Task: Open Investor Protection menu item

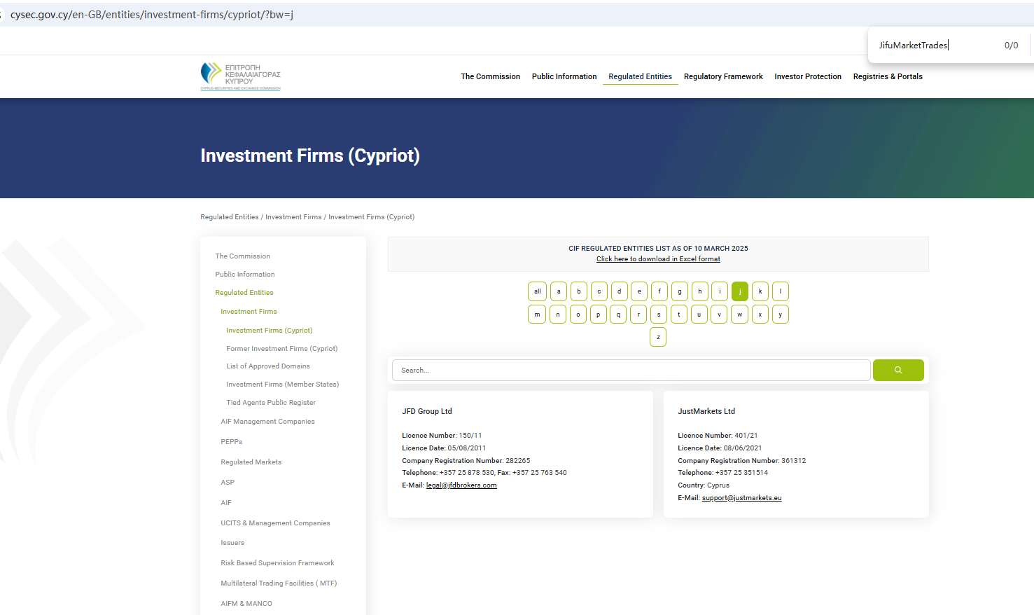Action: coord(807,76)
